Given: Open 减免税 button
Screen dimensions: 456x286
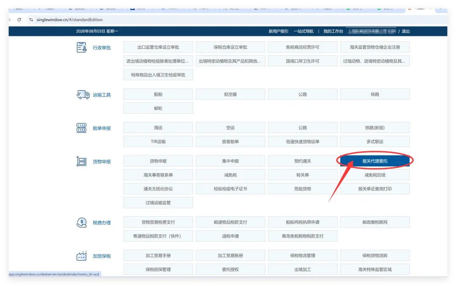Looking at the screenshot, I should pyautogui.click(x=231, y=175).
